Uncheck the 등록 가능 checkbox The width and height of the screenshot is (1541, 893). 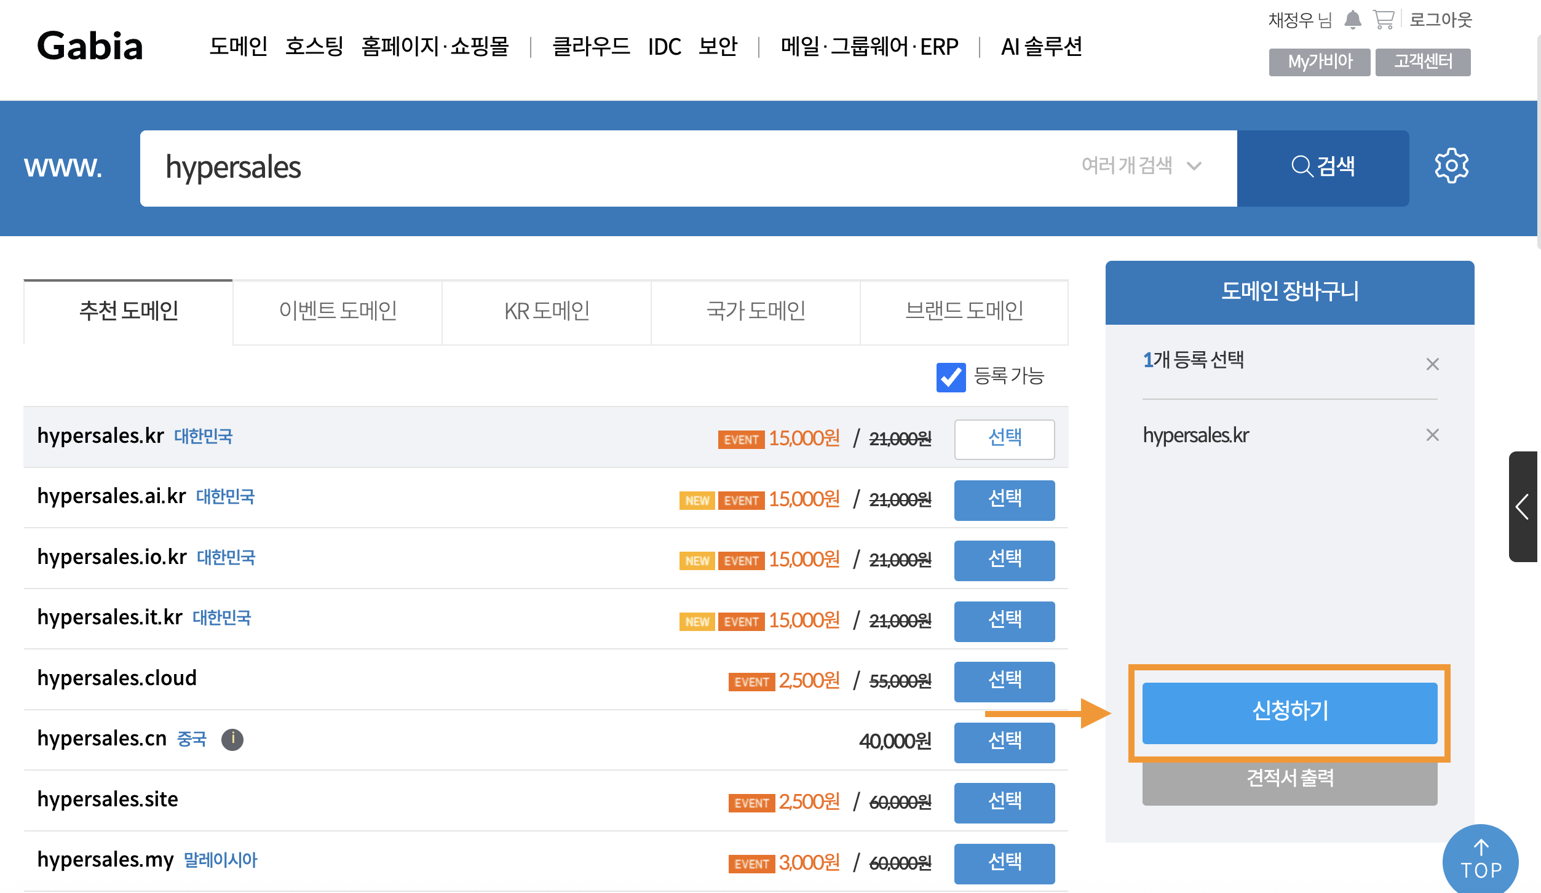tap(951, 376)
